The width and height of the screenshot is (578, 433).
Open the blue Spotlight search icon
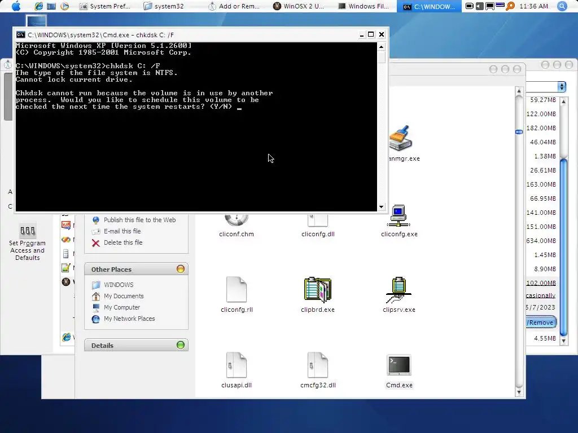pyautogui.click(x=562, y=6)
